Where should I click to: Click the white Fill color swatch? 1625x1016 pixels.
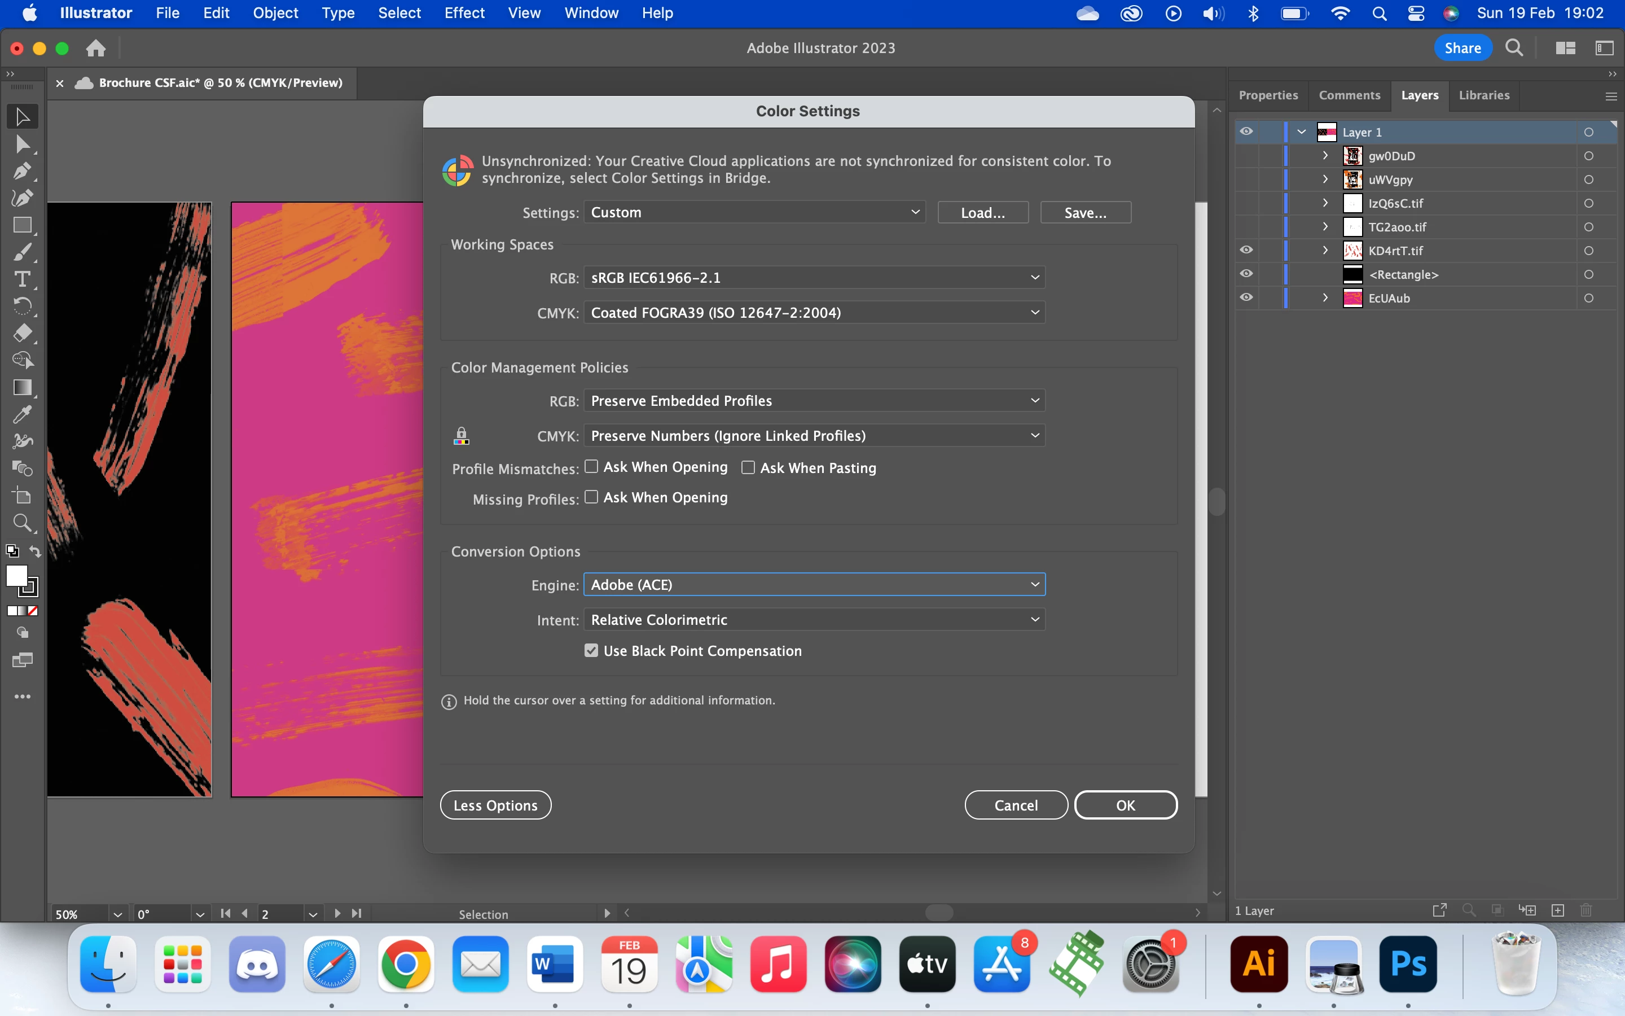pyautogui.click(x=16, y=576)
